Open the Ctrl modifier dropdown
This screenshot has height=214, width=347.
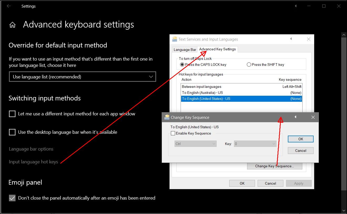195,144
